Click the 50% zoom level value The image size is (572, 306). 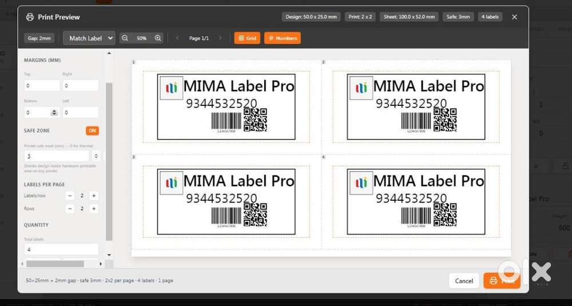[141, 38]
